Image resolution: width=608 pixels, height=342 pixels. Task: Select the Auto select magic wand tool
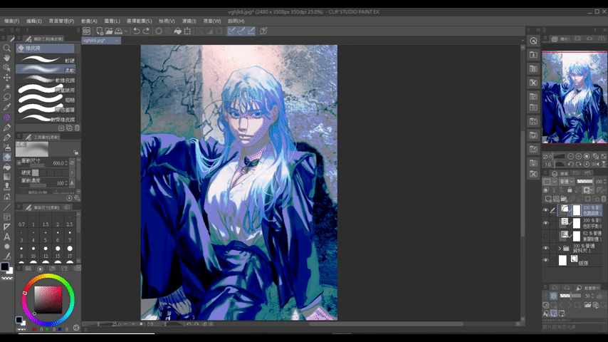coord(6,88)
